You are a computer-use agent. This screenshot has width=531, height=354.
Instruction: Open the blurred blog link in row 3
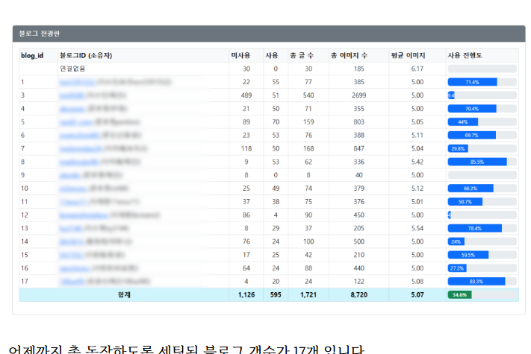tap(72, 95)
